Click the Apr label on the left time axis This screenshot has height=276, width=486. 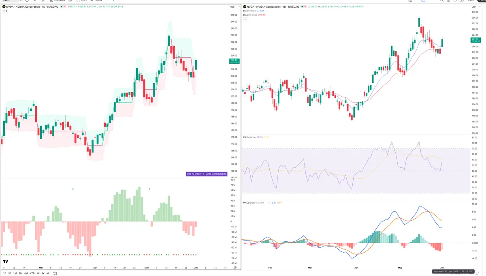pos(95,268)
